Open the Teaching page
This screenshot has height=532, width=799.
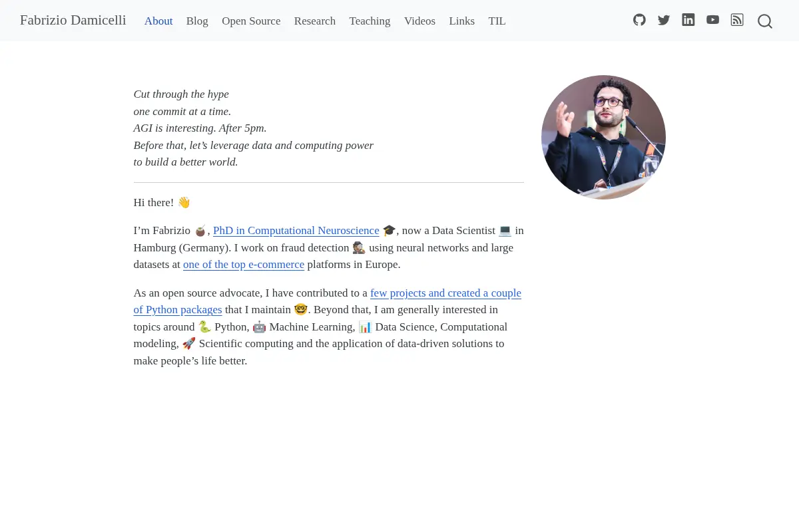tap(370, 21)
